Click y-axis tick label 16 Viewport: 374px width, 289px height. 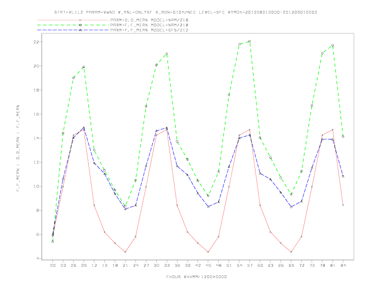[36, 114]
